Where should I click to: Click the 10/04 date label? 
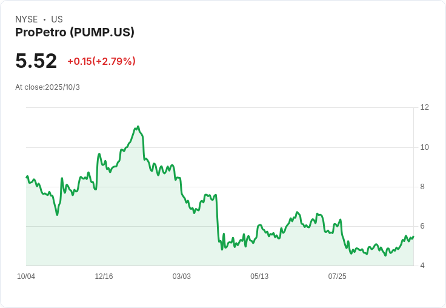click(26, 276)
